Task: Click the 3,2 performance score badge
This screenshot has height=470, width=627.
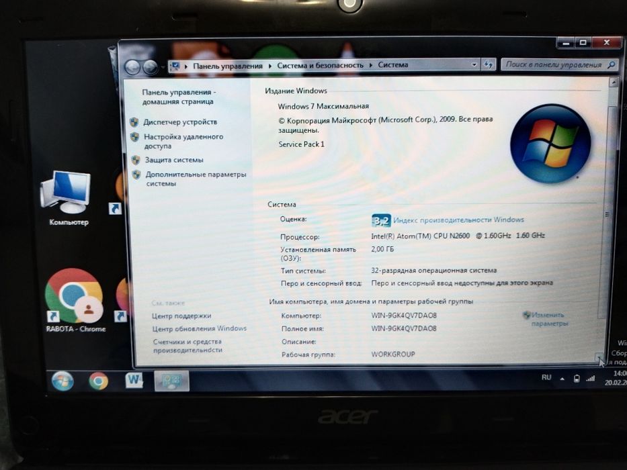Action: tap(380, 221)
